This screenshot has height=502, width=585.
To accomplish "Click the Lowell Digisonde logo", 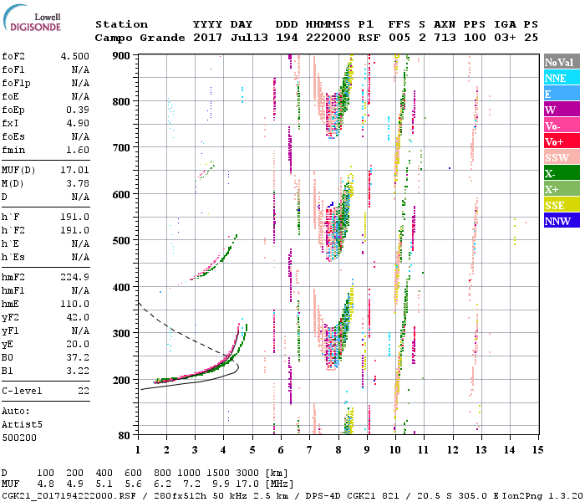I will 32,18.
